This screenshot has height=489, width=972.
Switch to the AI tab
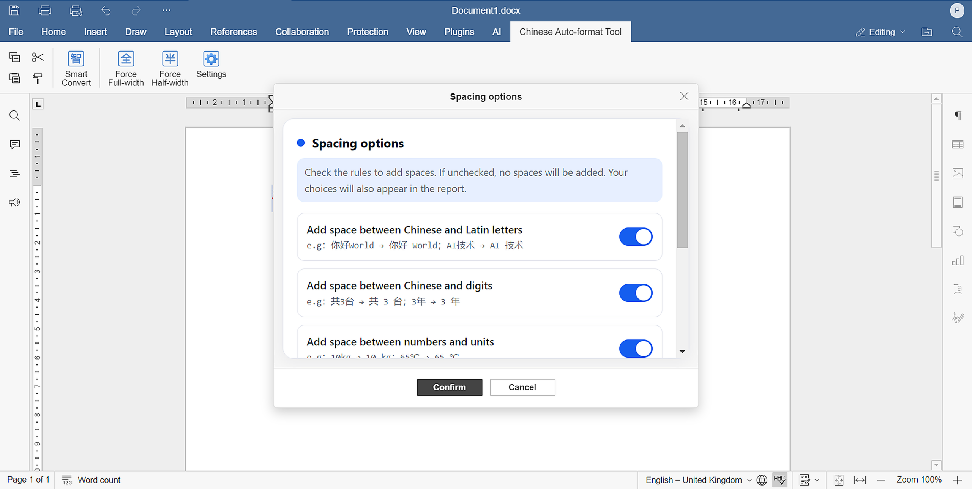496,32
